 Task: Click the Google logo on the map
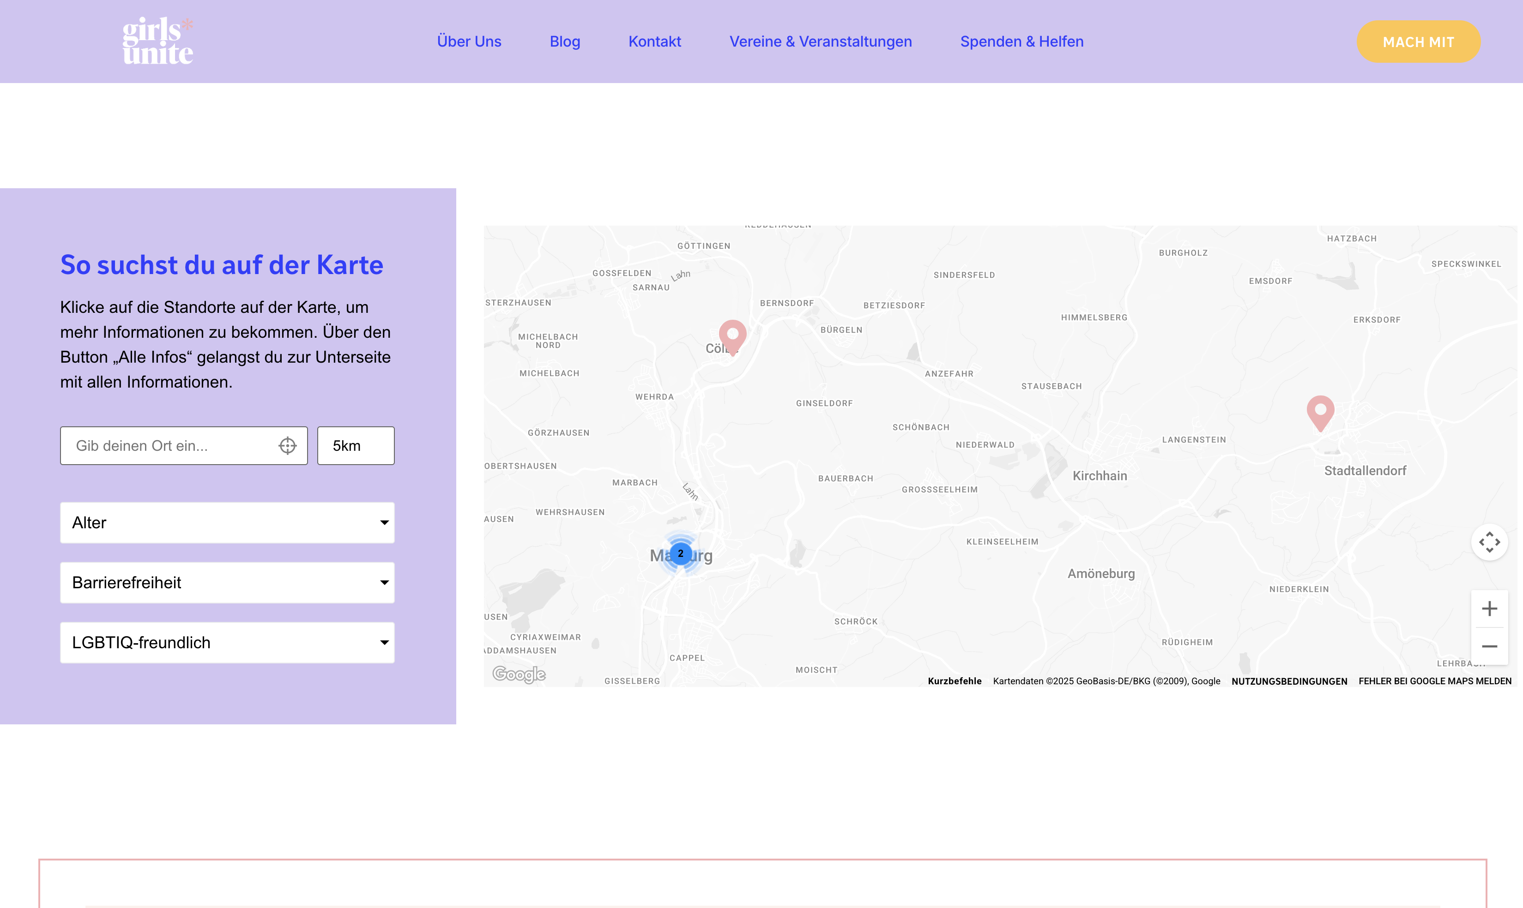tap(519, 674)
